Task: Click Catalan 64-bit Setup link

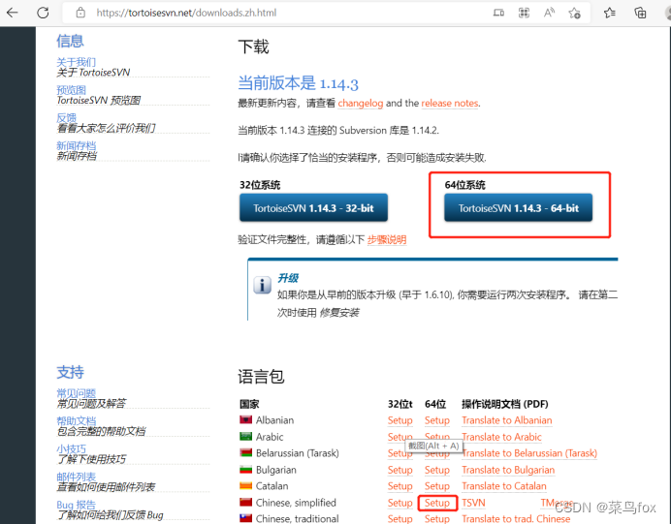Action: tap(437, 486)
